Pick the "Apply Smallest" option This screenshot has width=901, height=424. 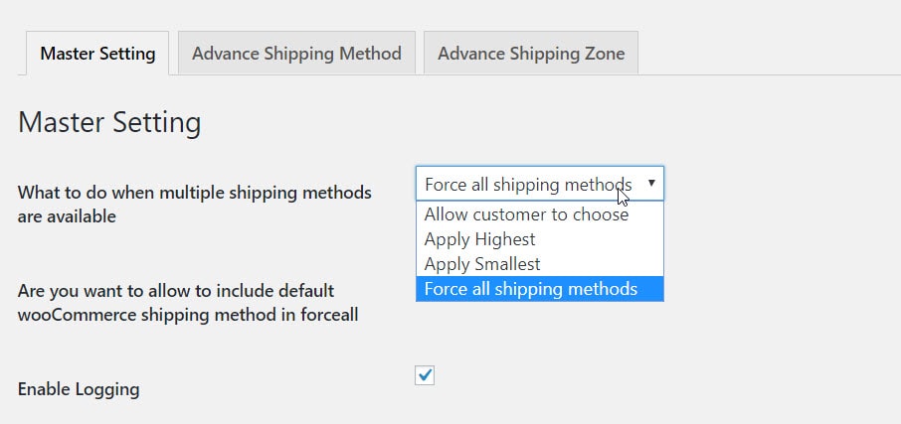click(482, 264)
